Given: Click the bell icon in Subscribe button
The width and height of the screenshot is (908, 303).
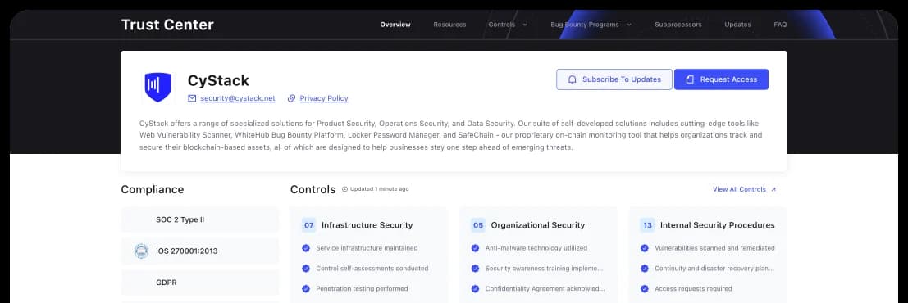Looking at the screenshot, I should tap(573, 79).
